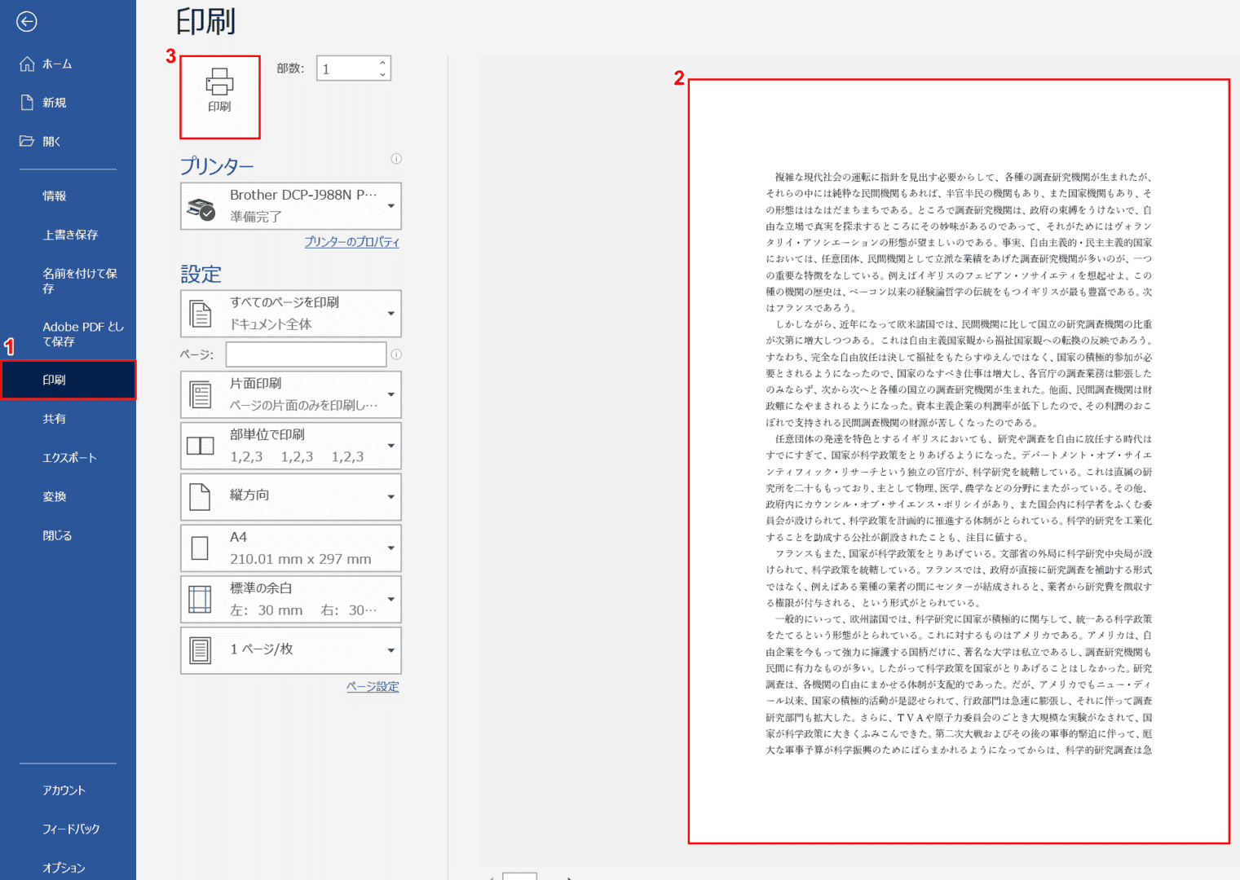Expand the 標準の余白 margins dropdown
Screen dimensions: 1240x880
[x=291, y=599]
